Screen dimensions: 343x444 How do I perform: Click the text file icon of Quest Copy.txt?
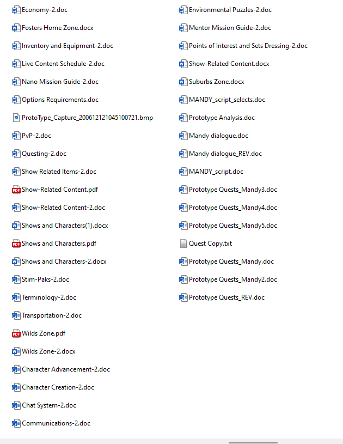(183, 244)
